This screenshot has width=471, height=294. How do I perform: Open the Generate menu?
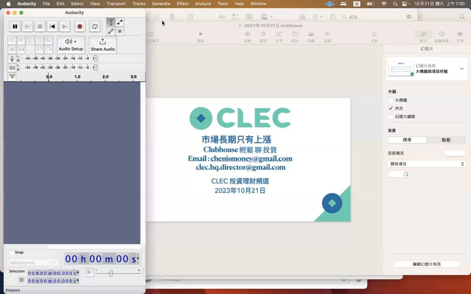(161, 4)
